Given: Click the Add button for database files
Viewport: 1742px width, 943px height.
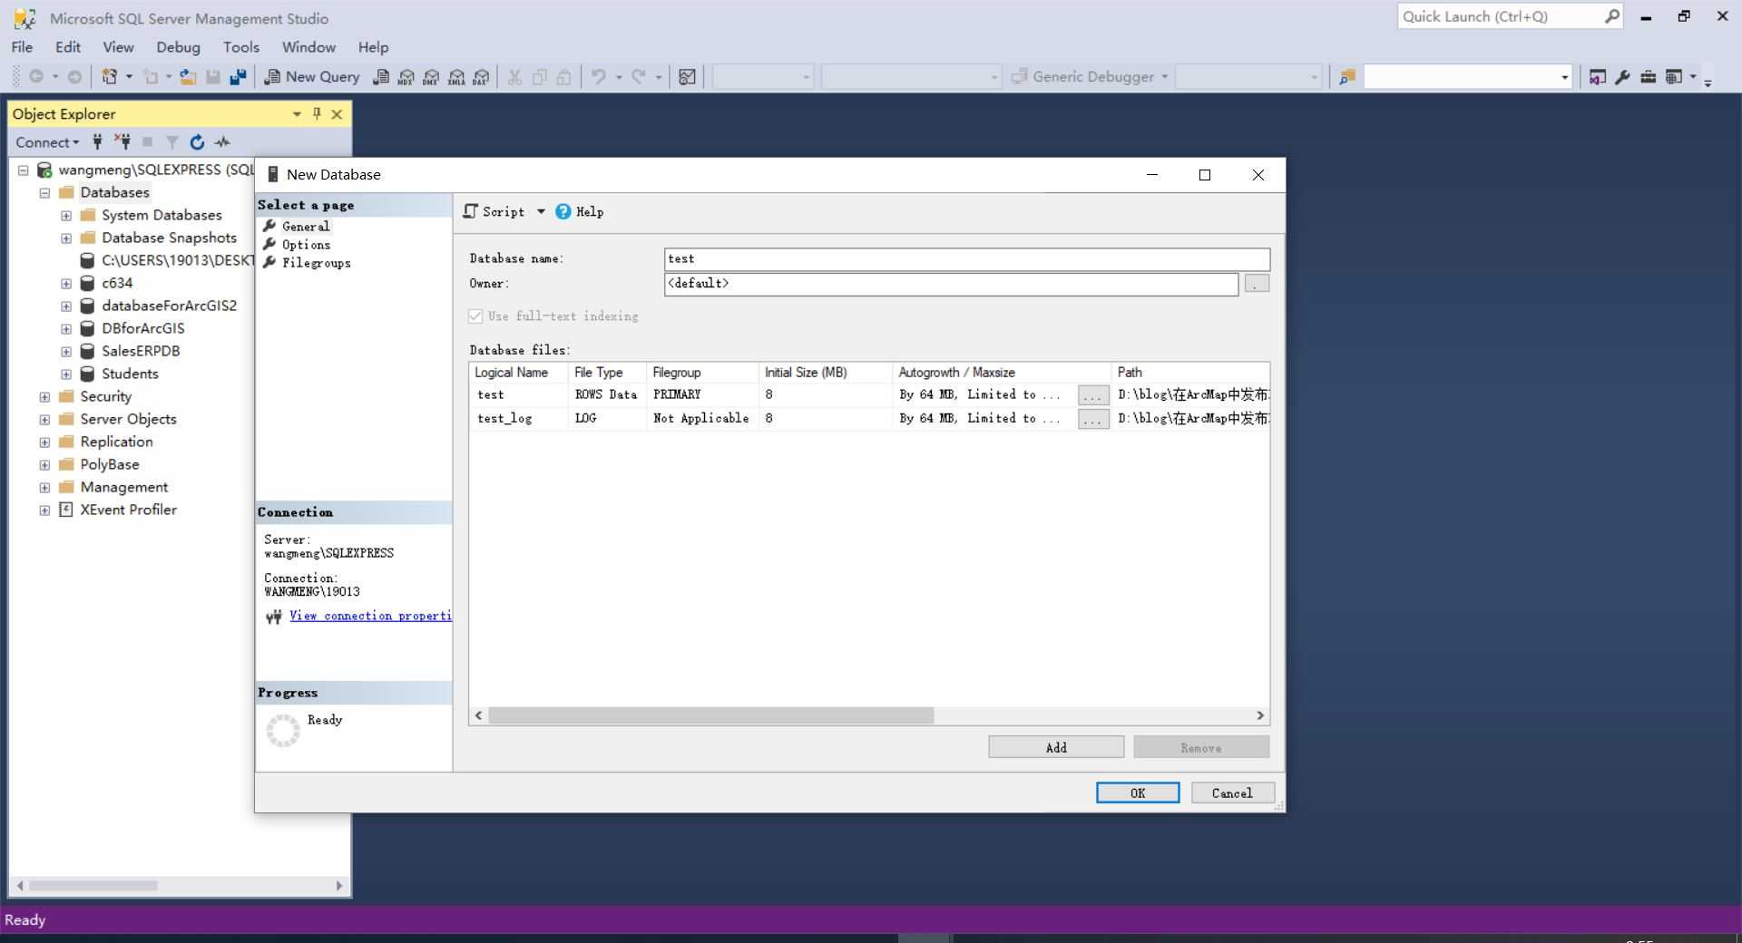Looking at the screenshot, I should (1056, 747).
